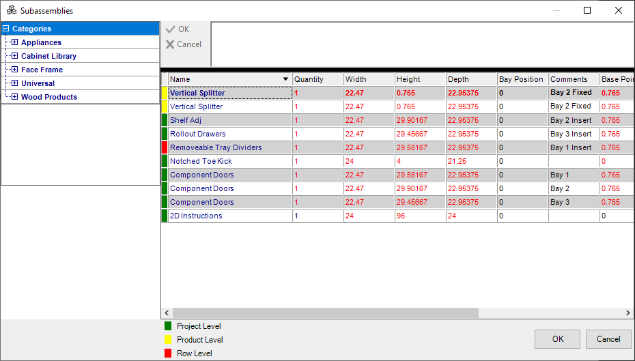Click the 21.25 depth in Notched Toe Kick

coord(471,161)
